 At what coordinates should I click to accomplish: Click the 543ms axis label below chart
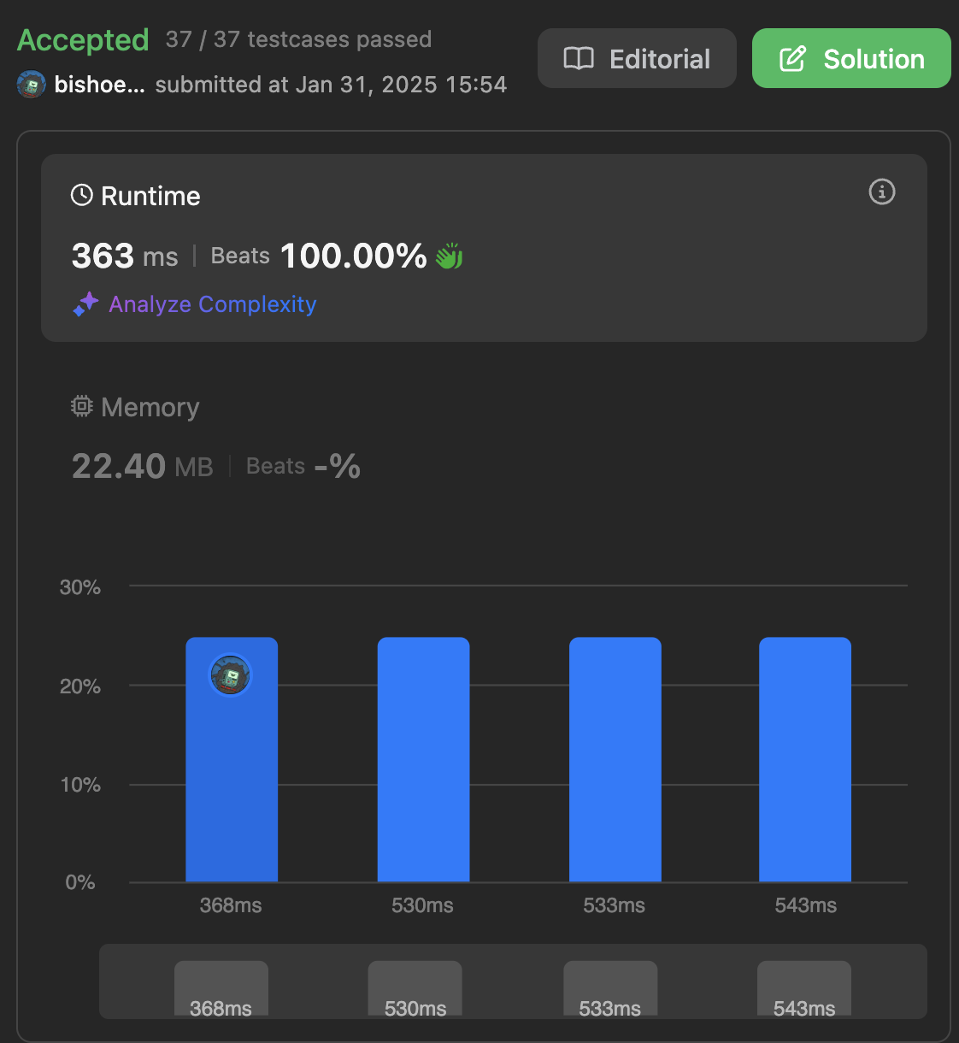(x=805, y=905)
